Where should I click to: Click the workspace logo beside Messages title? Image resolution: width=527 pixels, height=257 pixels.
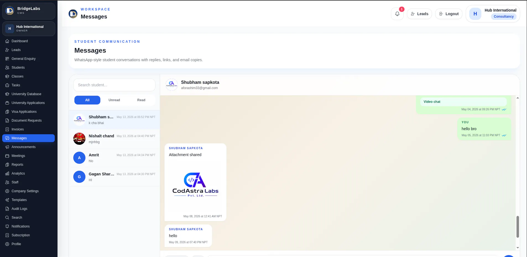[73, 14]
